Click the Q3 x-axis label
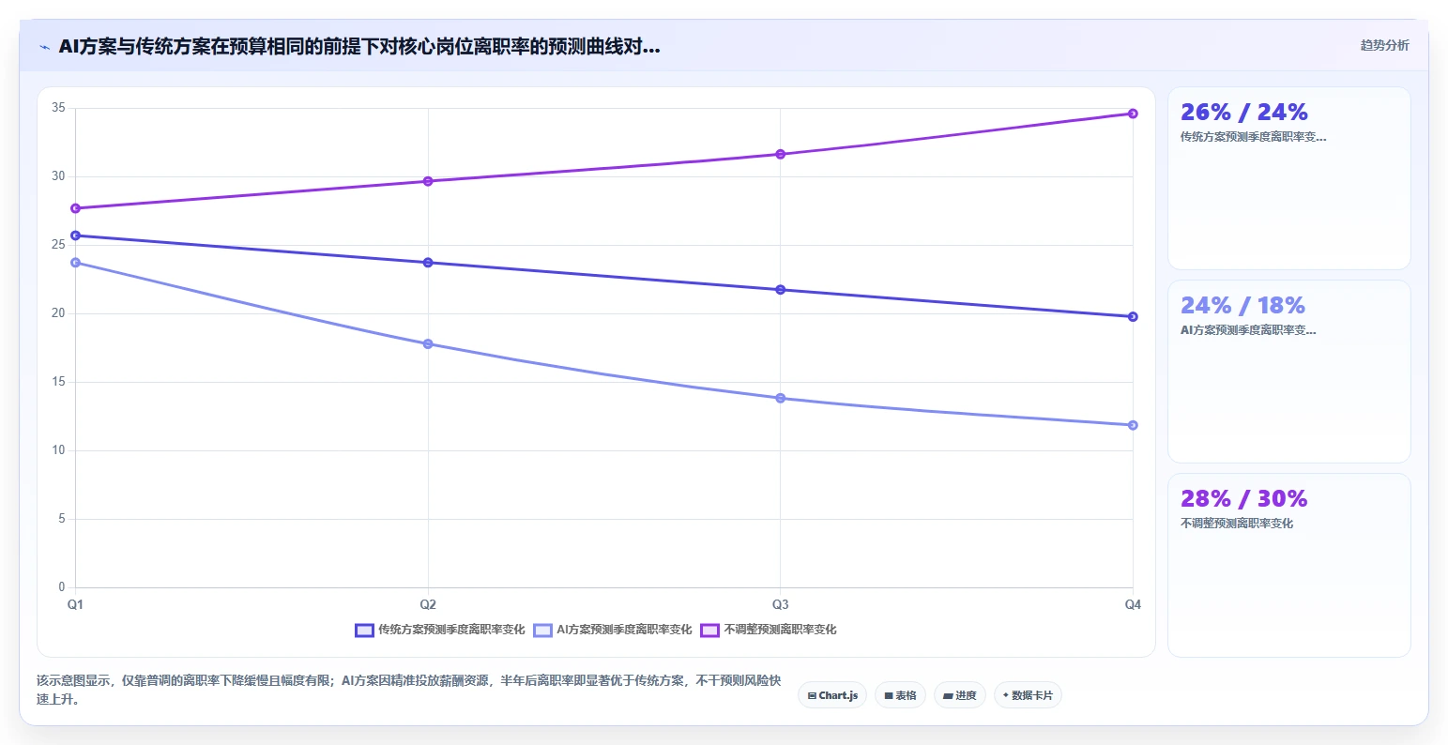1448x745 pixels. tap(780, 605)
